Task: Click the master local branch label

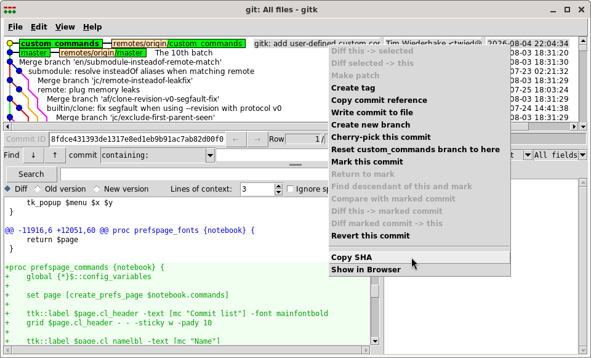Action: tap(34, 53)
